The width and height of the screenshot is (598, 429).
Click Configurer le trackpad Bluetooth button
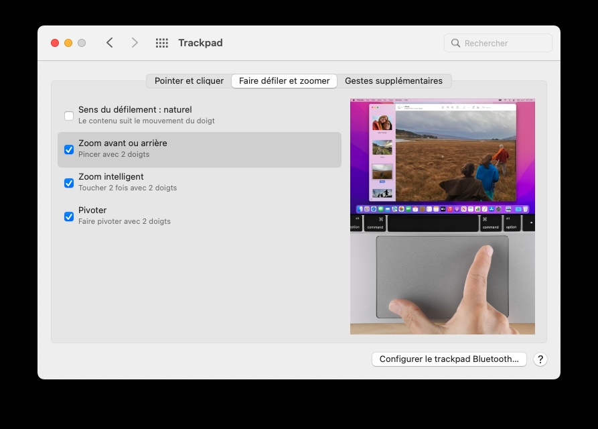449,359
